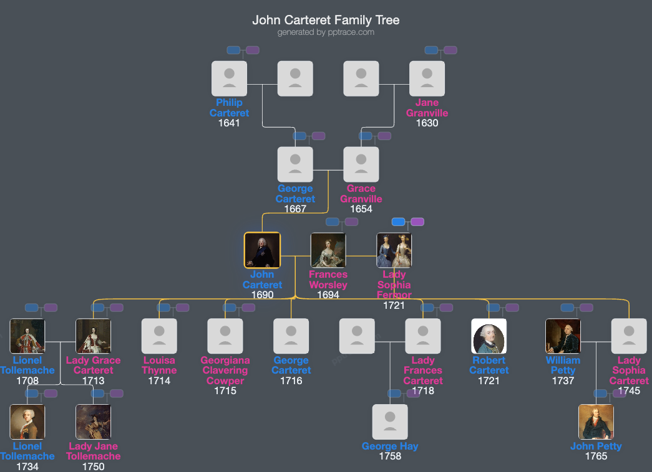Click the unnamed spouse avatar beside Philip Carteret

tap(294, 78)
